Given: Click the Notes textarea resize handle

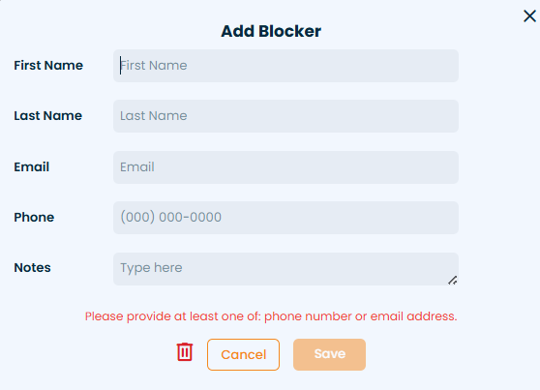Looking at the screenshot, I should tap(453, 280).
